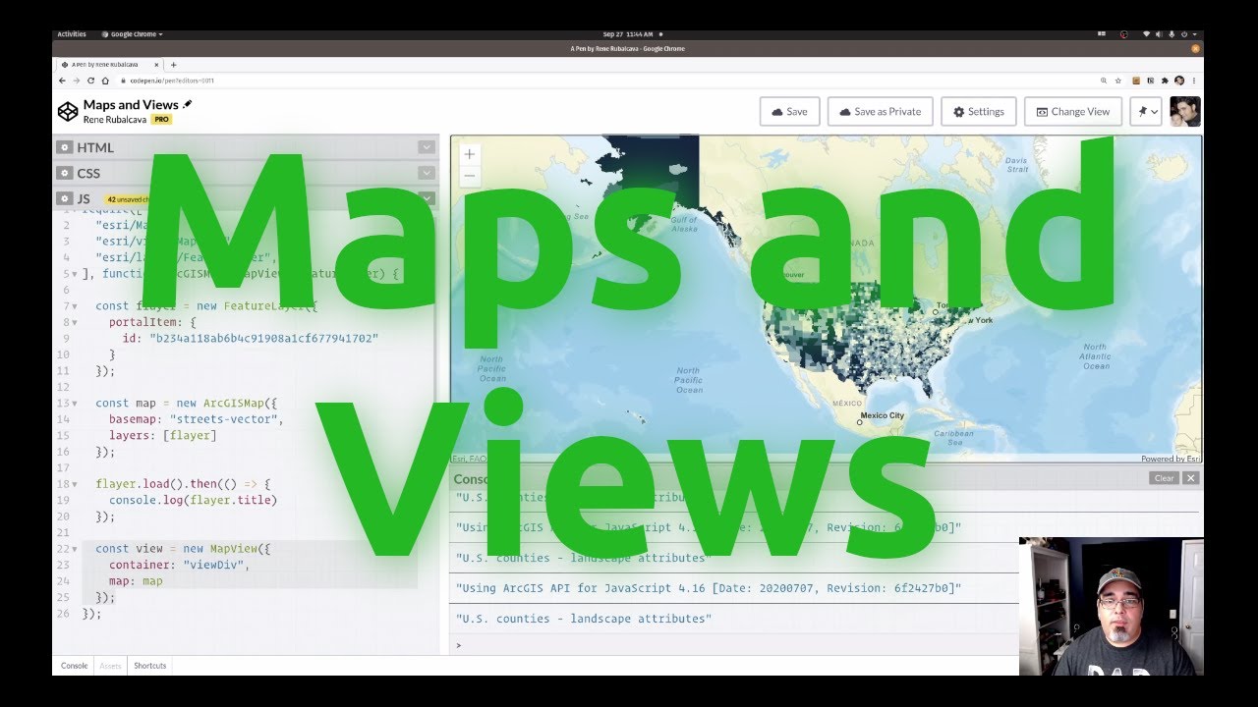Click the zoom magnifier icon in address bar
The height and width of the screenshot is (707, 1258).
coord(1104,81)
